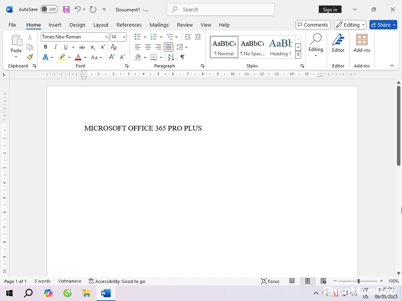Click the zoom slider in status bar
Viewport: 402px width, 301px height.
[x=358, y=281]
